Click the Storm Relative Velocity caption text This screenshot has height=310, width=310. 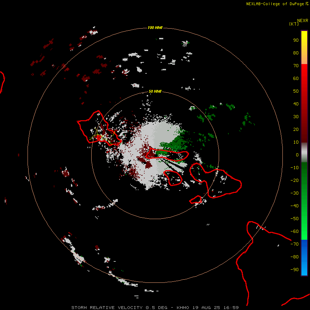tap(155, 308)
